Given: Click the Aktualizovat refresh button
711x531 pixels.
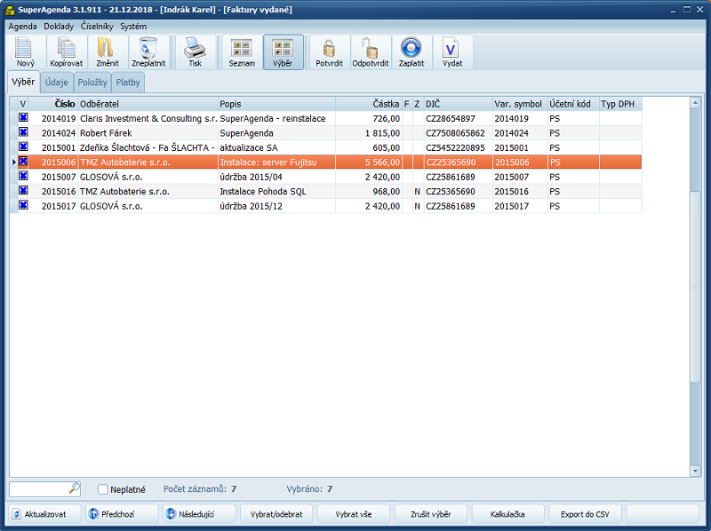Looking at the screenshot, I should pos(44,514).
